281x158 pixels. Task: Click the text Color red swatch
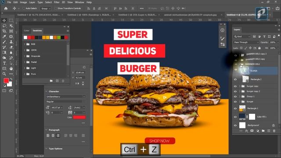click(x=79, y=117)
